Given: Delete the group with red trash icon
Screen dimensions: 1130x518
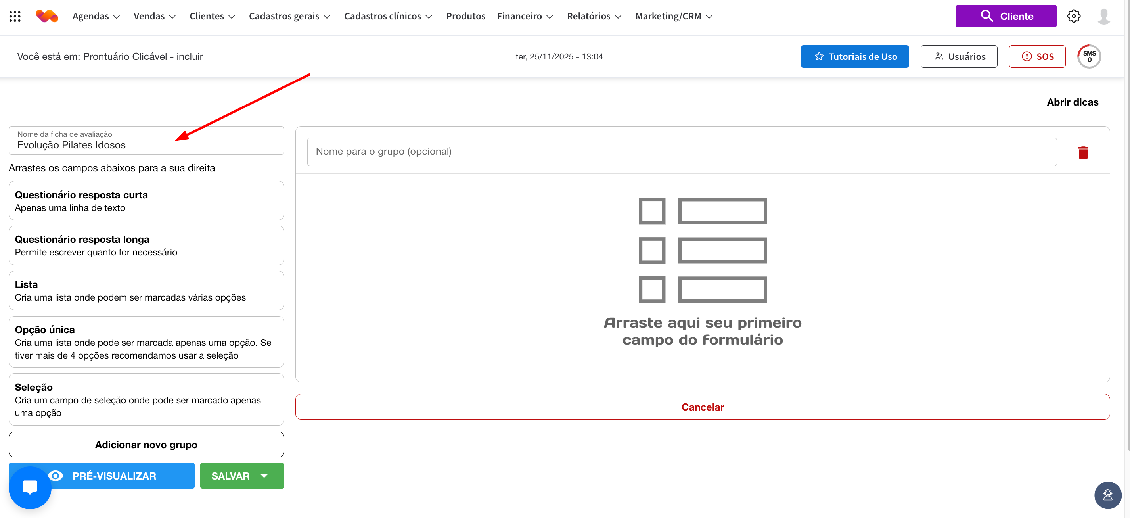Looking at the screenshot, I should click(1083, 152).
